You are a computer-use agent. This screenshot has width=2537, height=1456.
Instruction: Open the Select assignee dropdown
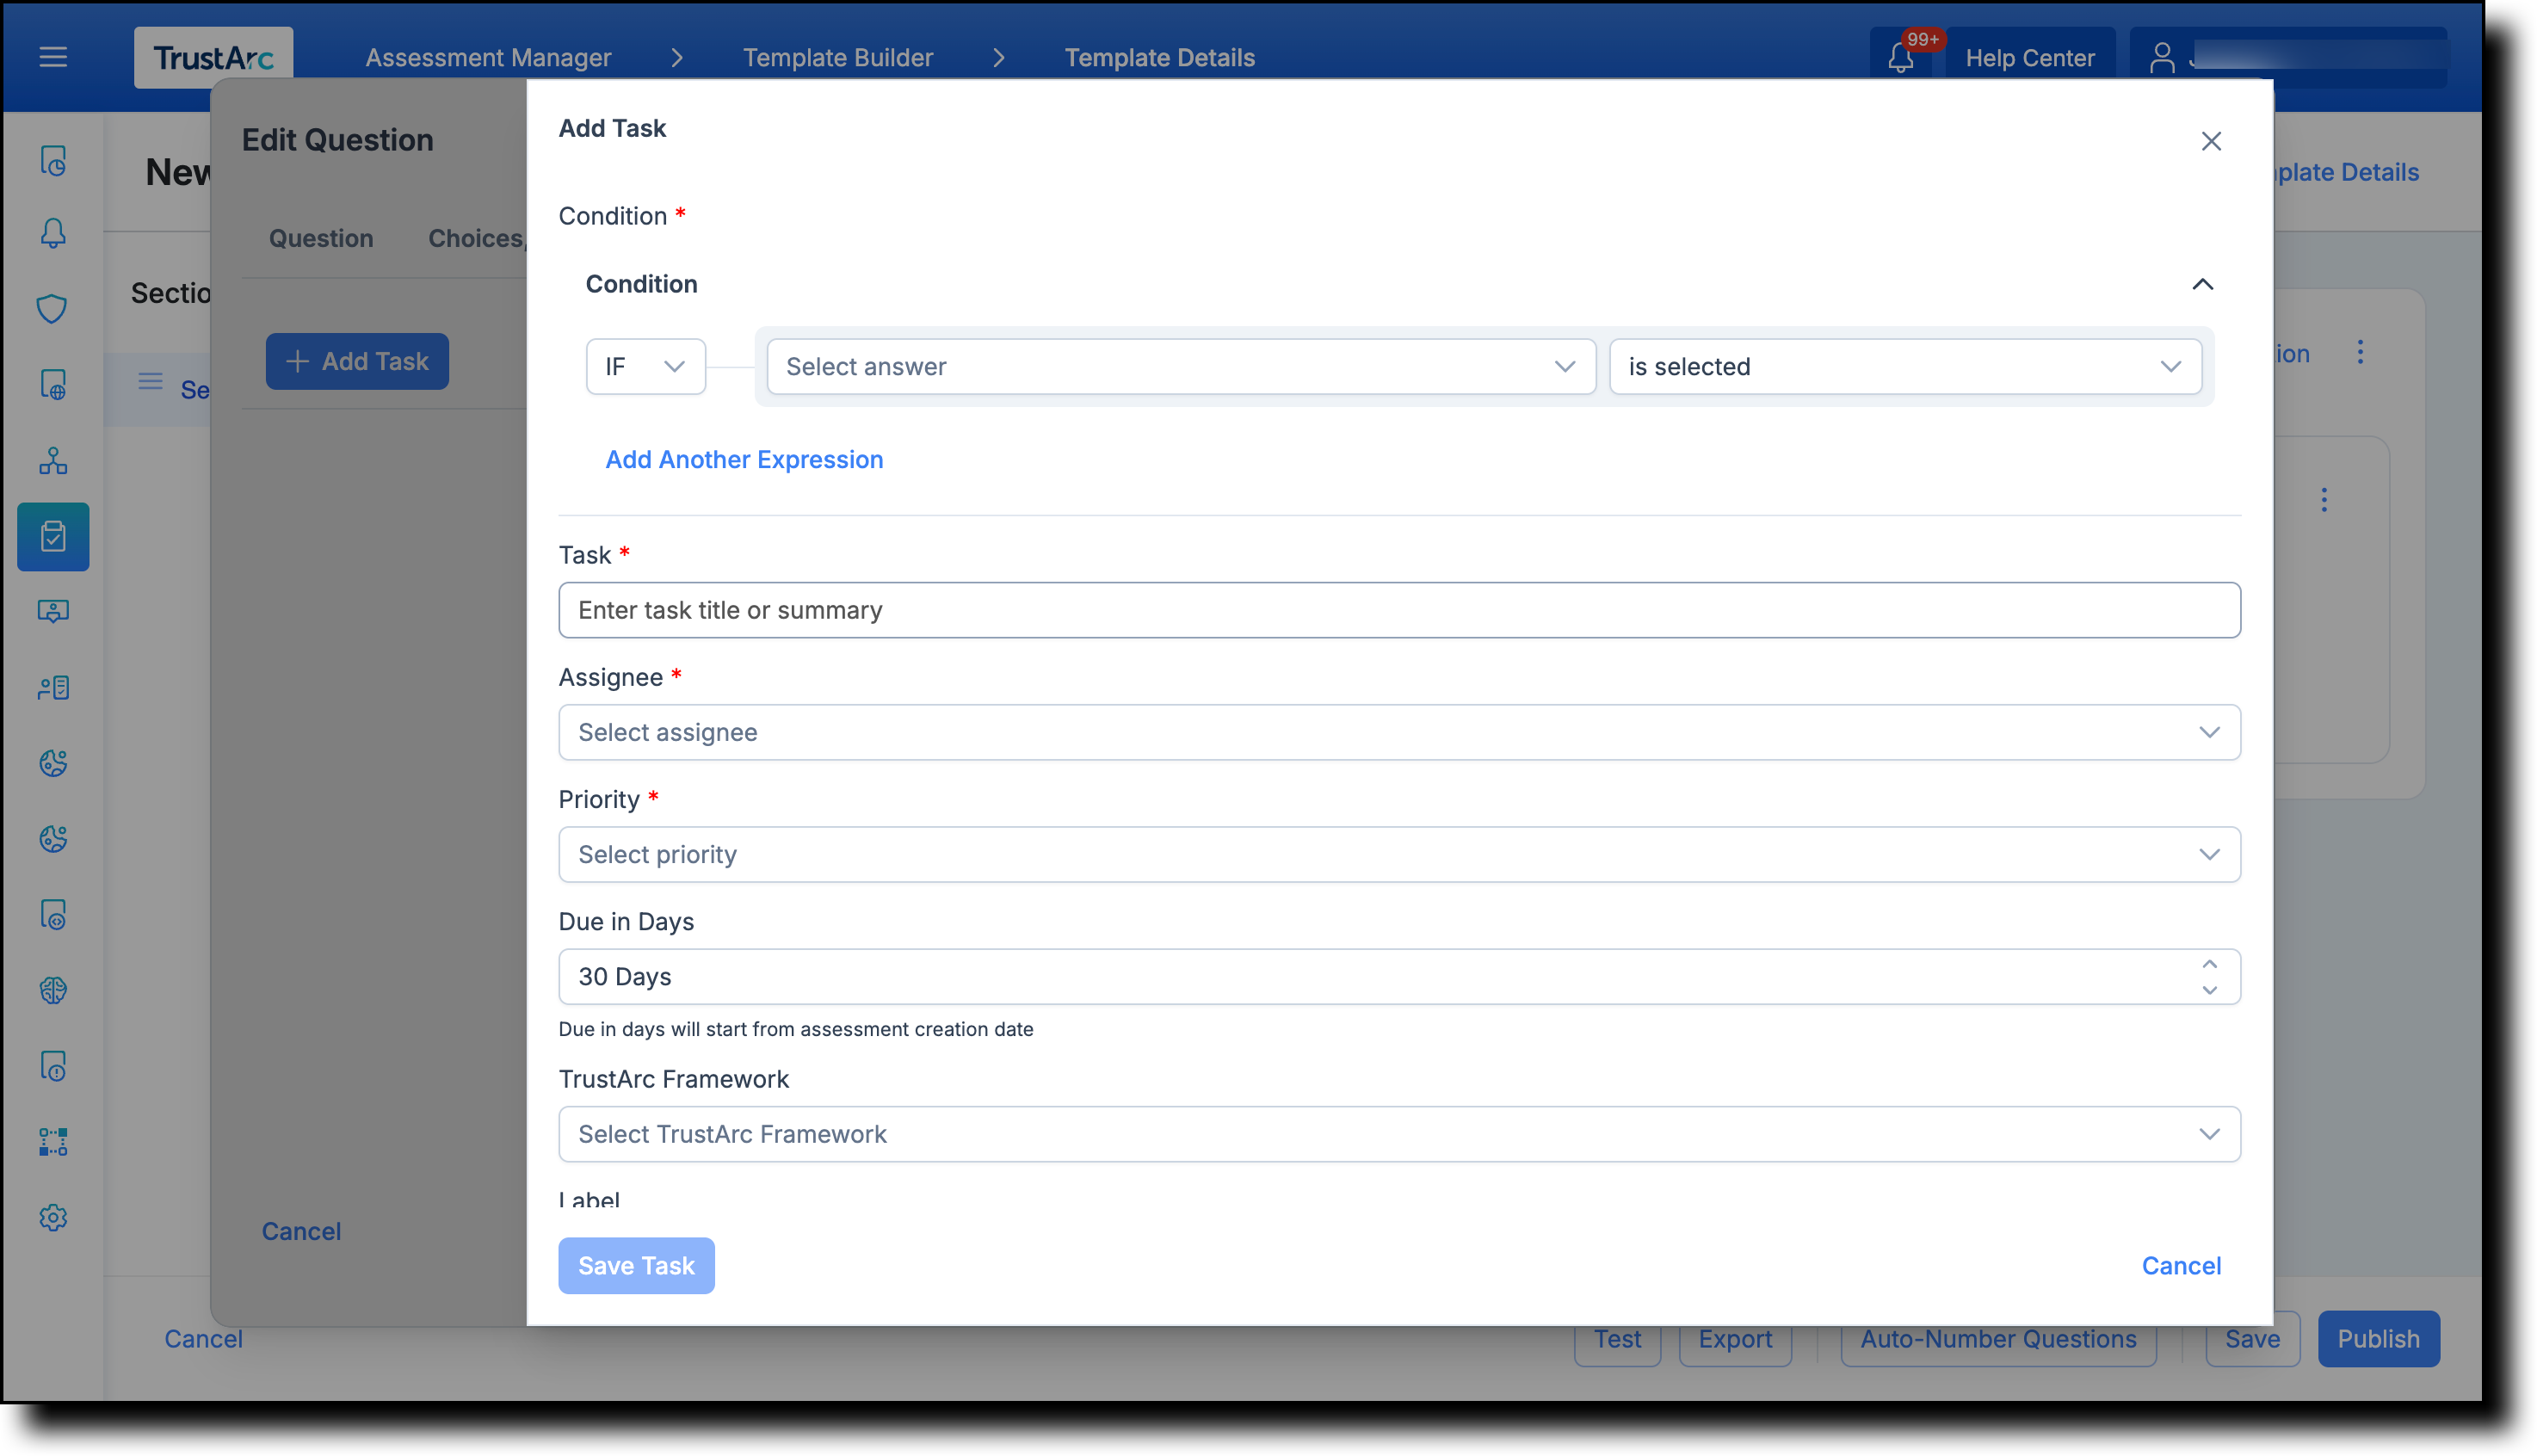click(x=1399, y=733)
